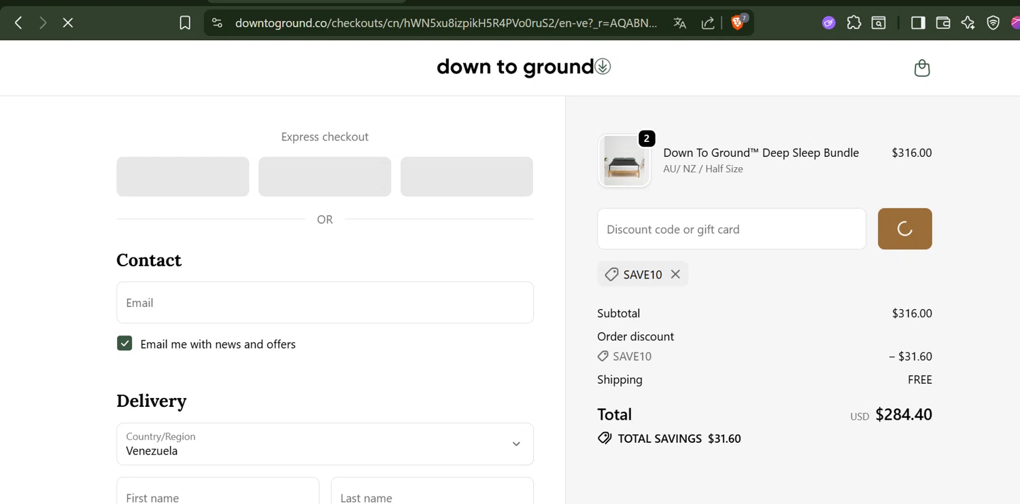Viewport: 1020px width, 504px height.
Task: Remove the SAVE10 discount code
Action: click(x=675, y=274)
